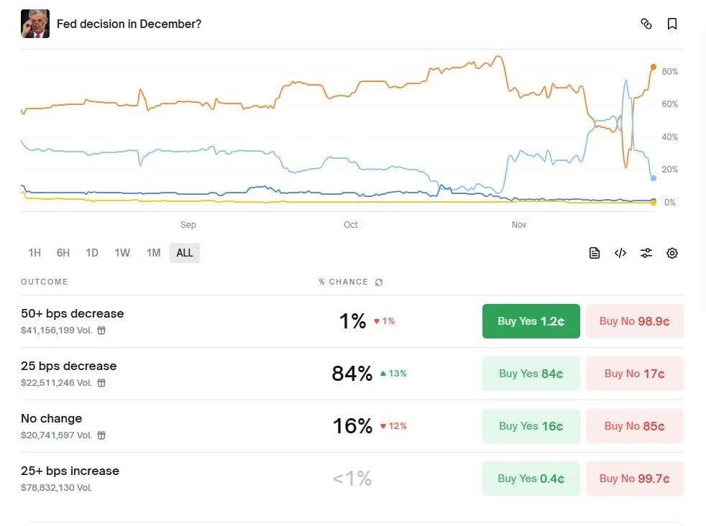Viewport: 706px width, 526px height.
Task: Select the ALL time range
Action: (185, 253)
